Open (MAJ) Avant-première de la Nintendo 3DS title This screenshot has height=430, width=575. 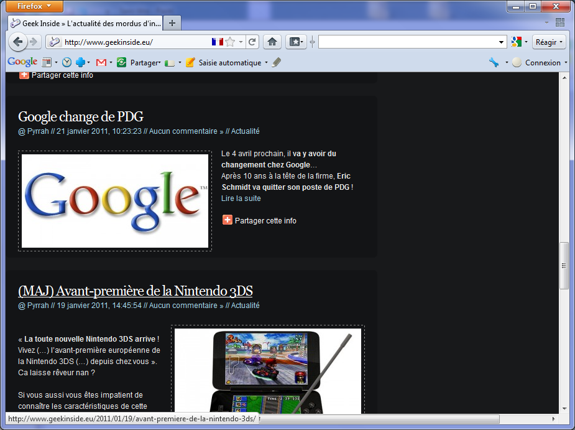[136, 291]
